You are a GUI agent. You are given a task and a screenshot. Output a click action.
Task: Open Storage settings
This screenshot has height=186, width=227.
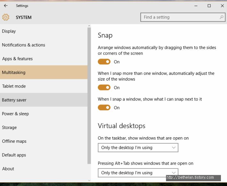tap(44, 127)
